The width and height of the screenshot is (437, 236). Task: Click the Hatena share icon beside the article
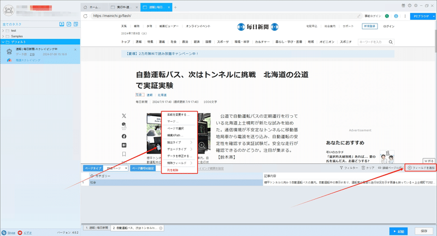coord(124,145)
